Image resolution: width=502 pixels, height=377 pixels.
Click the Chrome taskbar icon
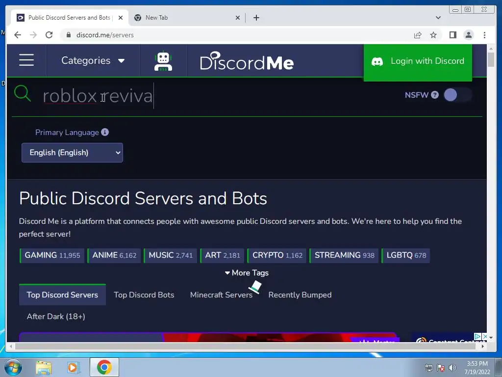click(104, 367)
